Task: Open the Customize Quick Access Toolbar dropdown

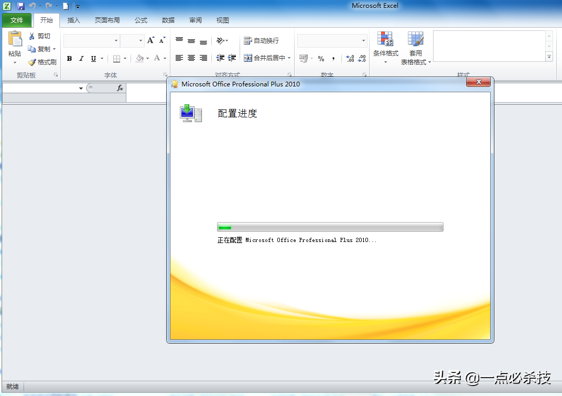Action: tap(78, 6)
